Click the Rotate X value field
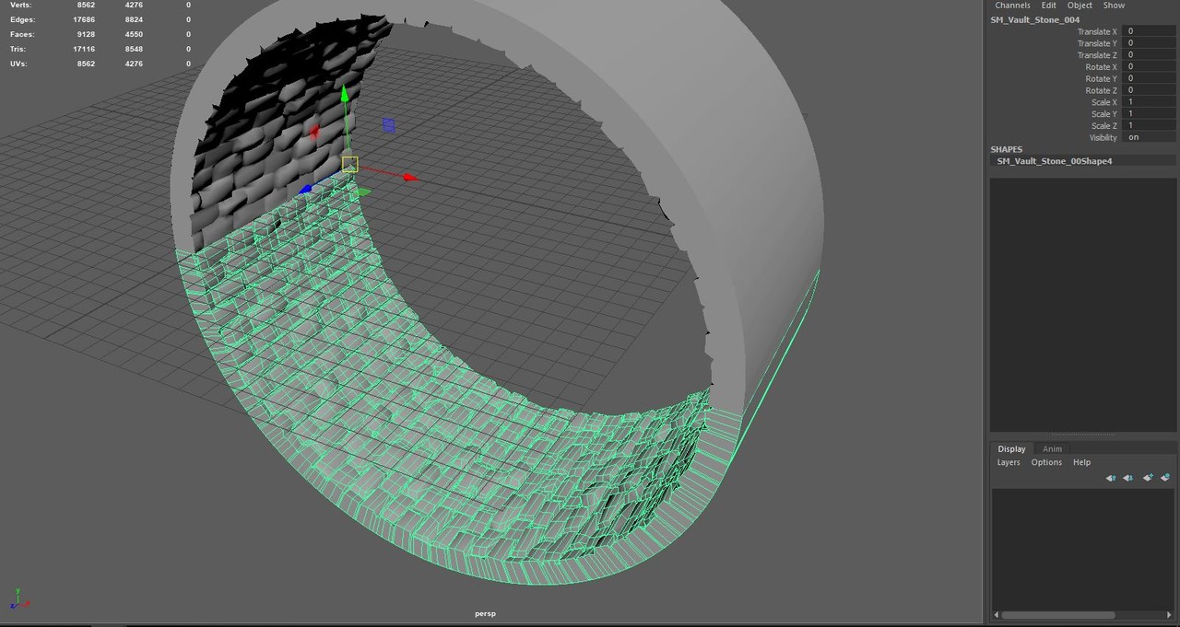Screen dimensions: 1180x627 (1148, 67)
